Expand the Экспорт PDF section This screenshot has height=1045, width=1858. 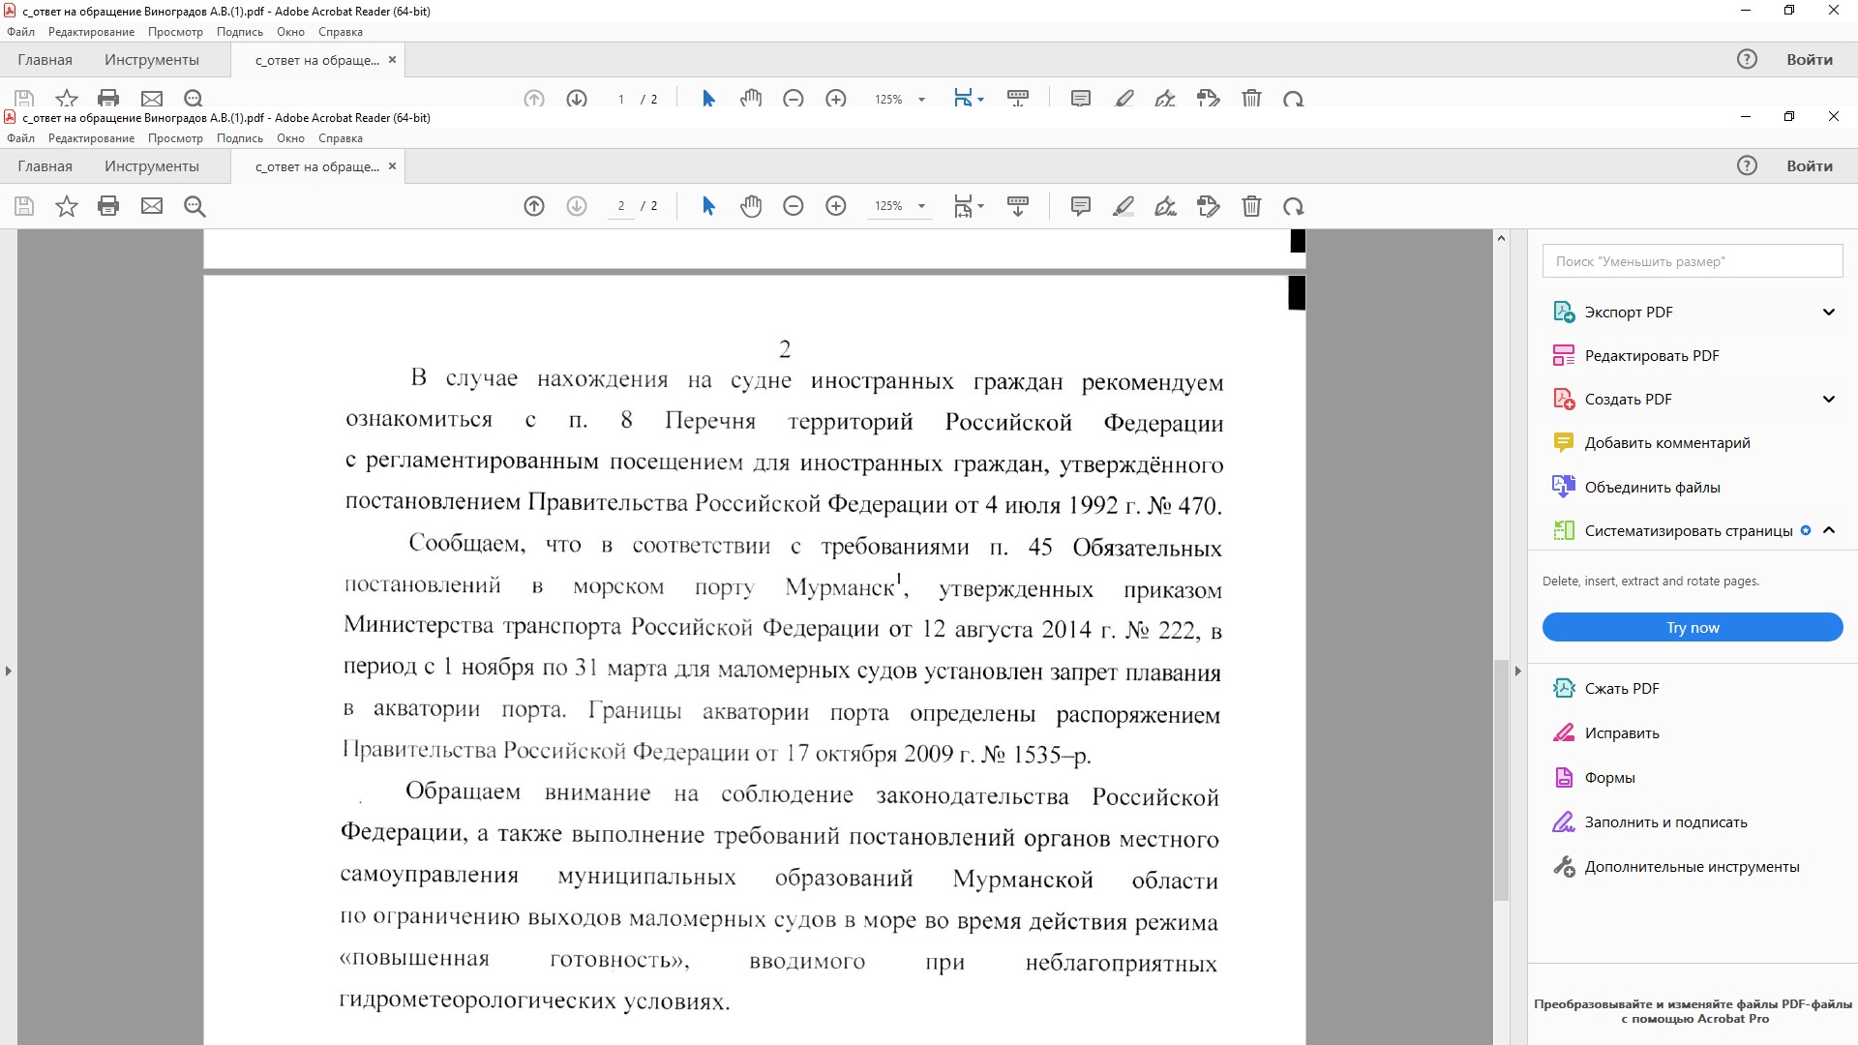pos(1828,312)
